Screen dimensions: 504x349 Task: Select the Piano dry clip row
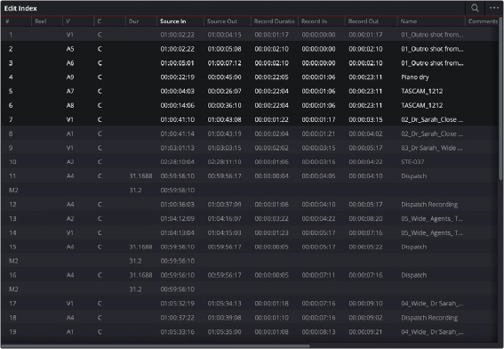(x=250, y=77)
